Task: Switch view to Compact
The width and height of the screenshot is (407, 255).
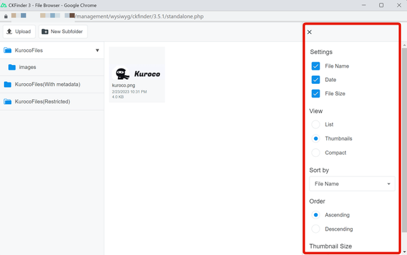Action: click(x=315, y=153)
